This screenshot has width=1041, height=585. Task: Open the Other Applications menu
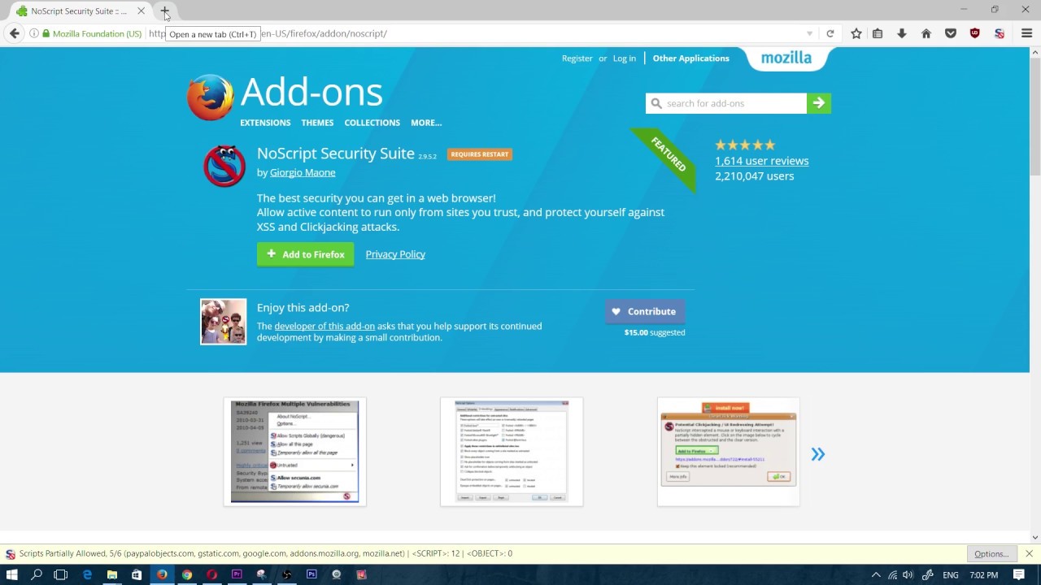point(691,58)
